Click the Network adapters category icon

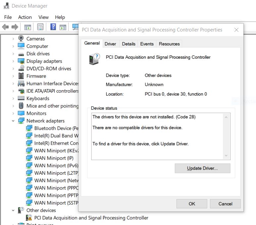click(21, 121)
